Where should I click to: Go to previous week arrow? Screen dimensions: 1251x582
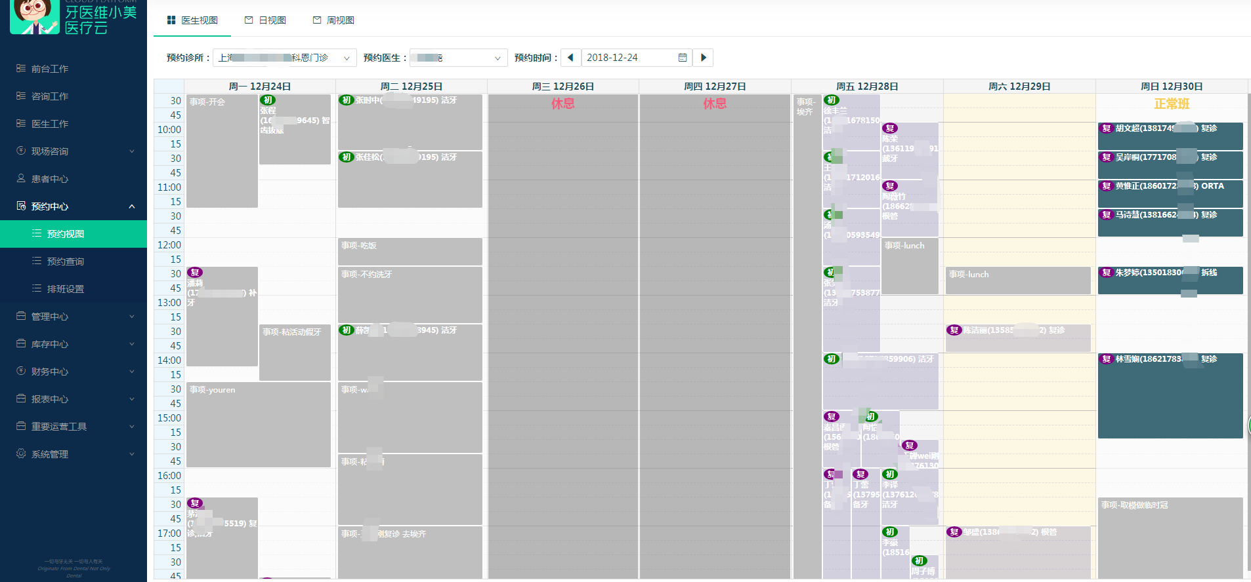[x=570, y=58]
